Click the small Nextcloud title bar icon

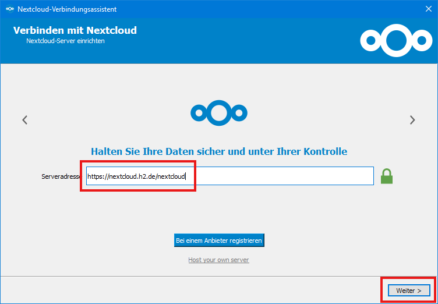pyautogui.click(x=9, y=9)
